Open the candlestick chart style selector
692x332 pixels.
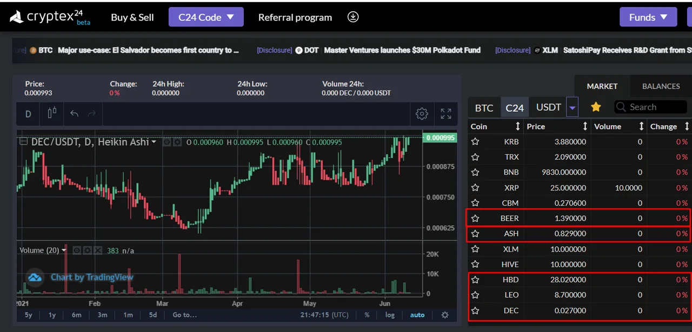click(52, 114)
